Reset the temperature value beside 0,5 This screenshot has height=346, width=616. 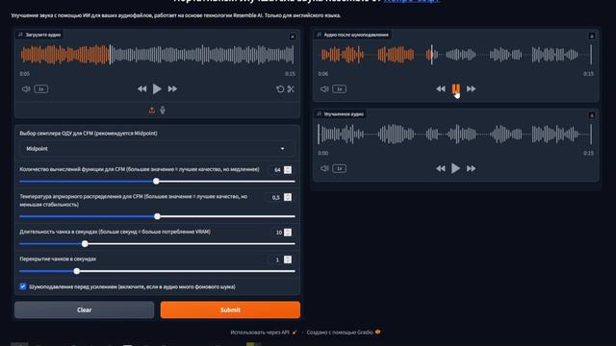coord(288,197)
